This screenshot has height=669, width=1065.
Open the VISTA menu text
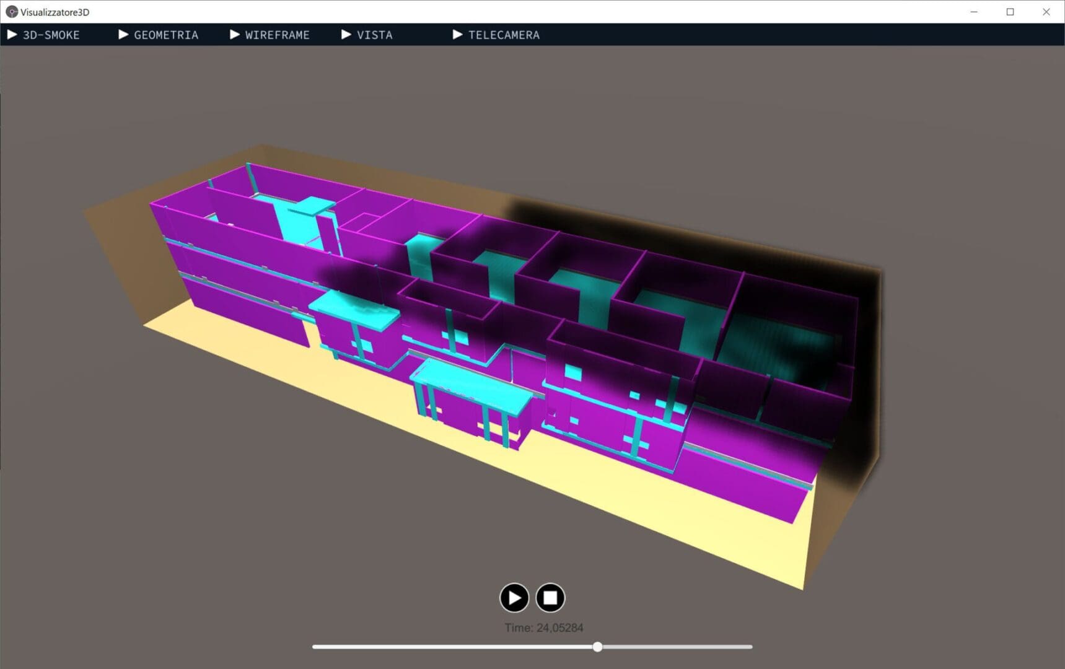click(374, 35)
